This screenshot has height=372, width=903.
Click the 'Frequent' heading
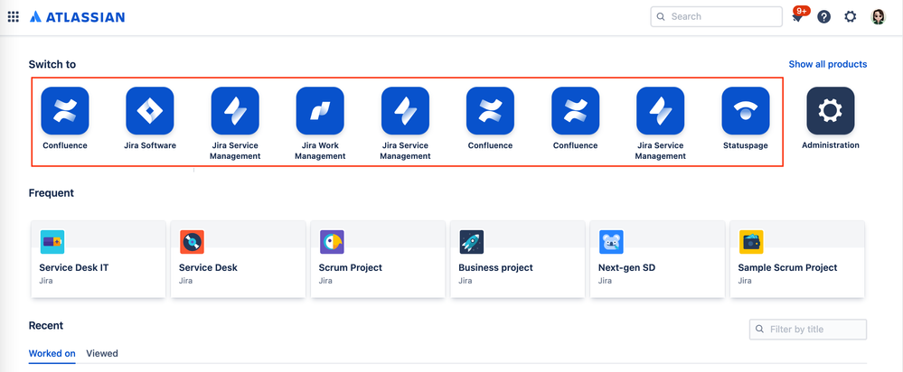[x=52, y=193]
